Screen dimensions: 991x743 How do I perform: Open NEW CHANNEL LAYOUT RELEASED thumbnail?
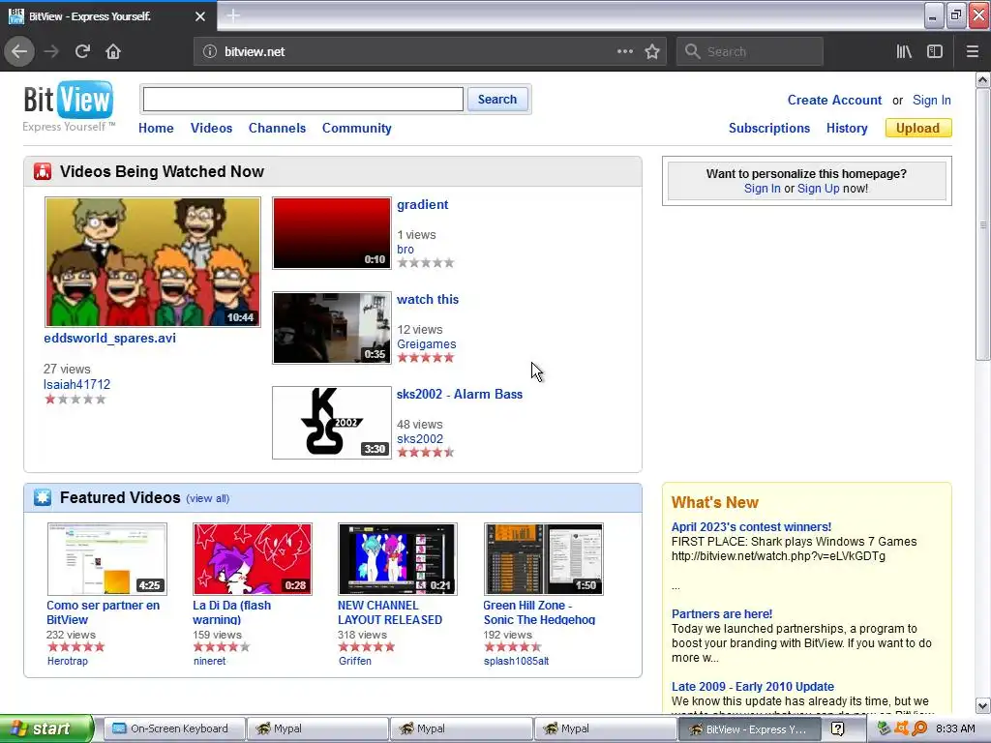coord(398,558)
